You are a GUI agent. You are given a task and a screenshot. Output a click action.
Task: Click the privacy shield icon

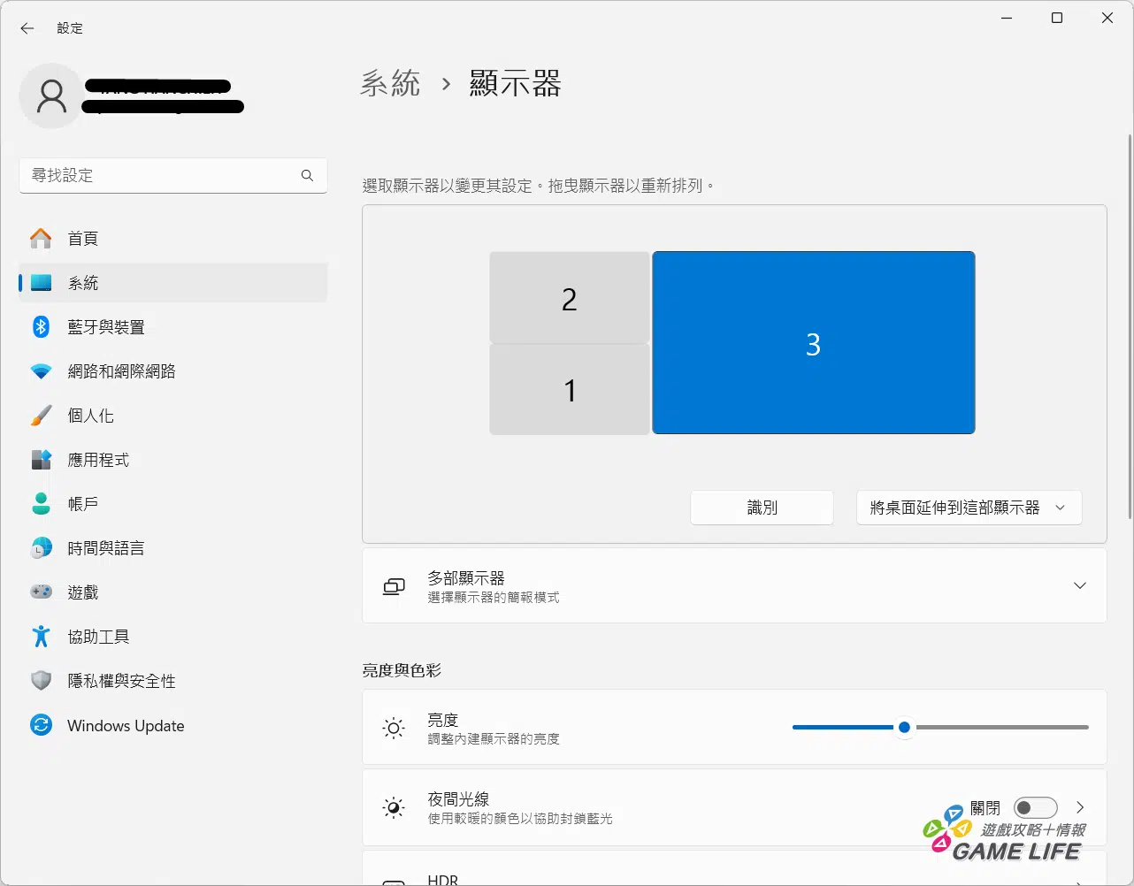41,681
